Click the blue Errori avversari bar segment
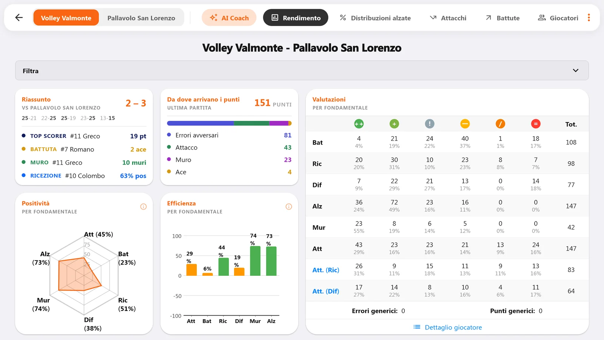This screenshot has height=340, width=604. pos(200,123)
